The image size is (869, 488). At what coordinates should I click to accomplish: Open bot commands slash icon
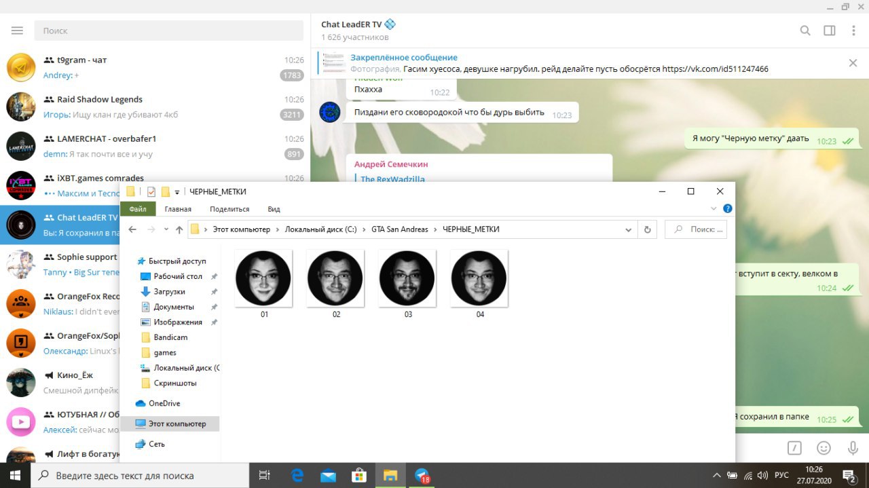pyautogui.click(x=795, y=448)
